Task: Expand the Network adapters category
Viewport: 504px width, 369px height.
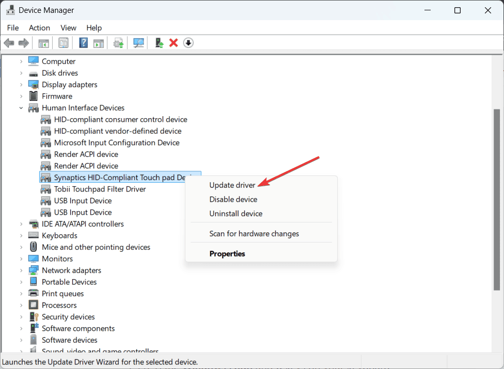Action: tap(21, 270)
